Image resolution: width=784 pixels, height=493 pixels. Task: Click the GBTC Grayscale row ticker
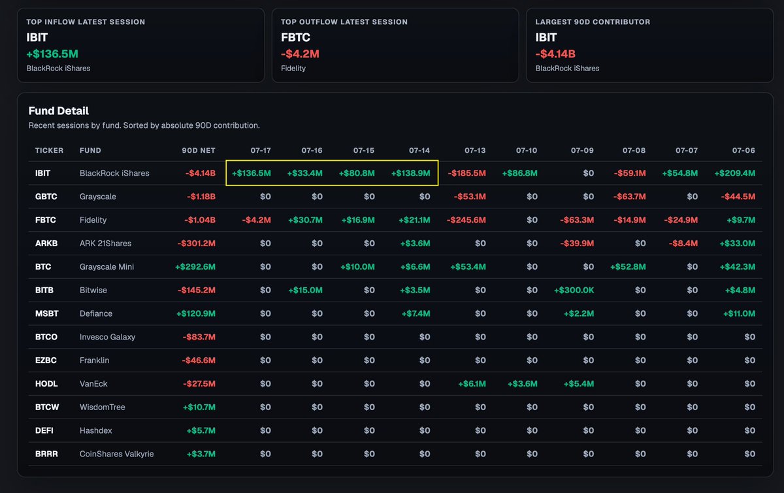tap(44, 197)
